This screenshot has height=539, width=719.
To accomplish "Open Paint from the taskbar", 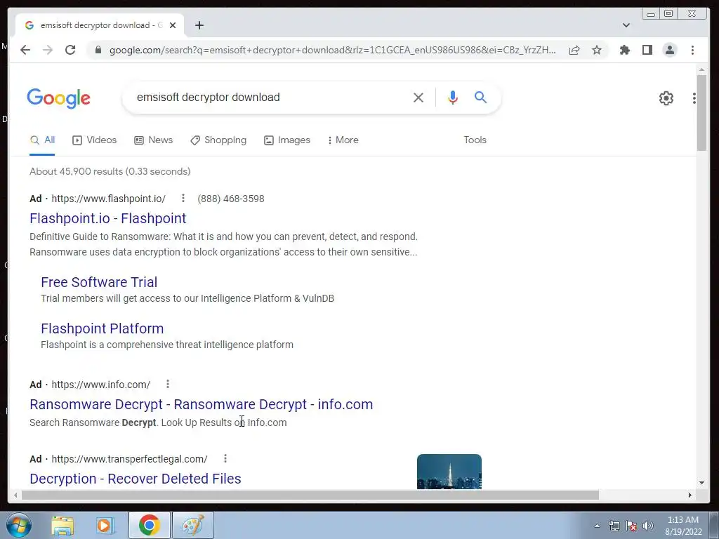I will pyautogui.click(x=192, y=525).
